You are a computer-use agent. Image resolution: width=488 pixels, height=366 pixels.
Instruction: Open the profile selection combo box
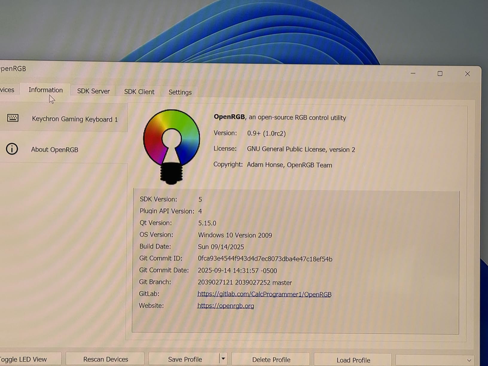click(x=434, y=360)
